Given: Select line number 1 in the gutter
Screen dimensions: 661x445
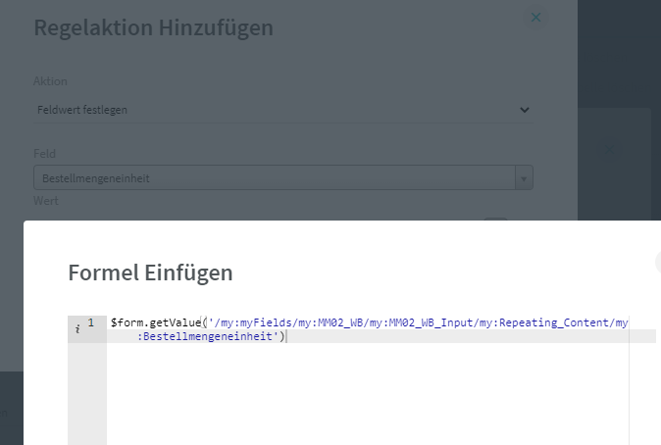Looking at the screenshot, I should (x=91, y=322).
